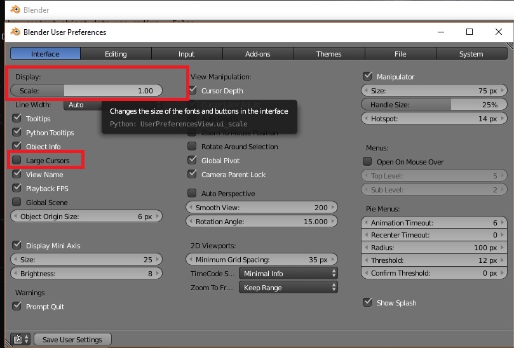This screenshot has width=514, height=348.
Task: Increase Hotspot value with right arrow
Action: 502,119
